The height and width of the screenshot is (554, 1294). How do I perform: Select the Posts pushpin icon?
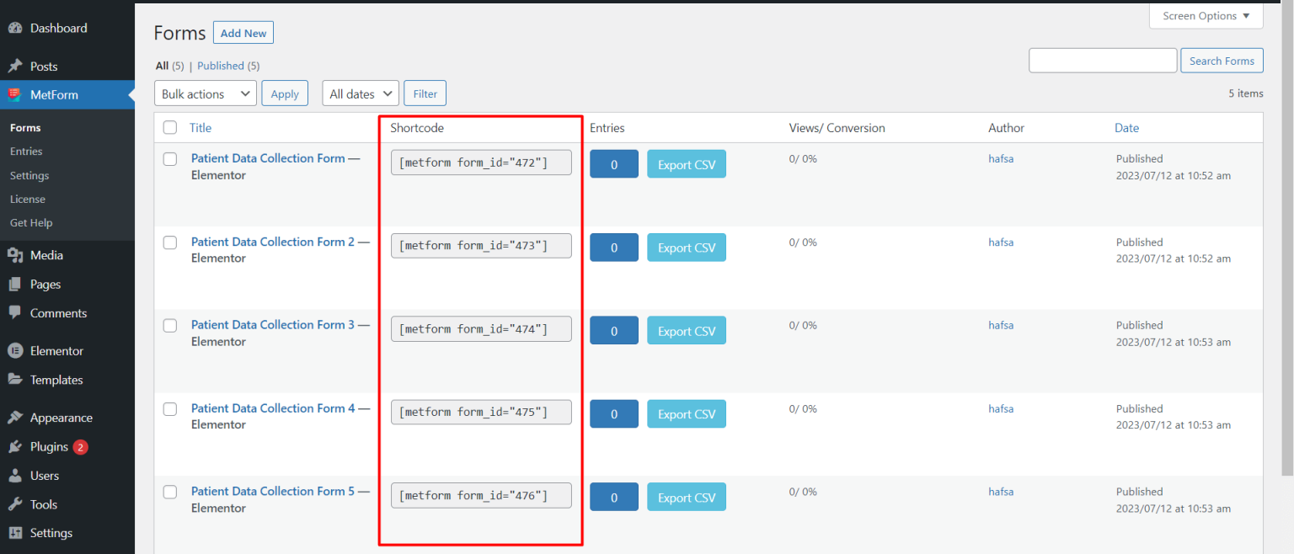tap(17, 65)
